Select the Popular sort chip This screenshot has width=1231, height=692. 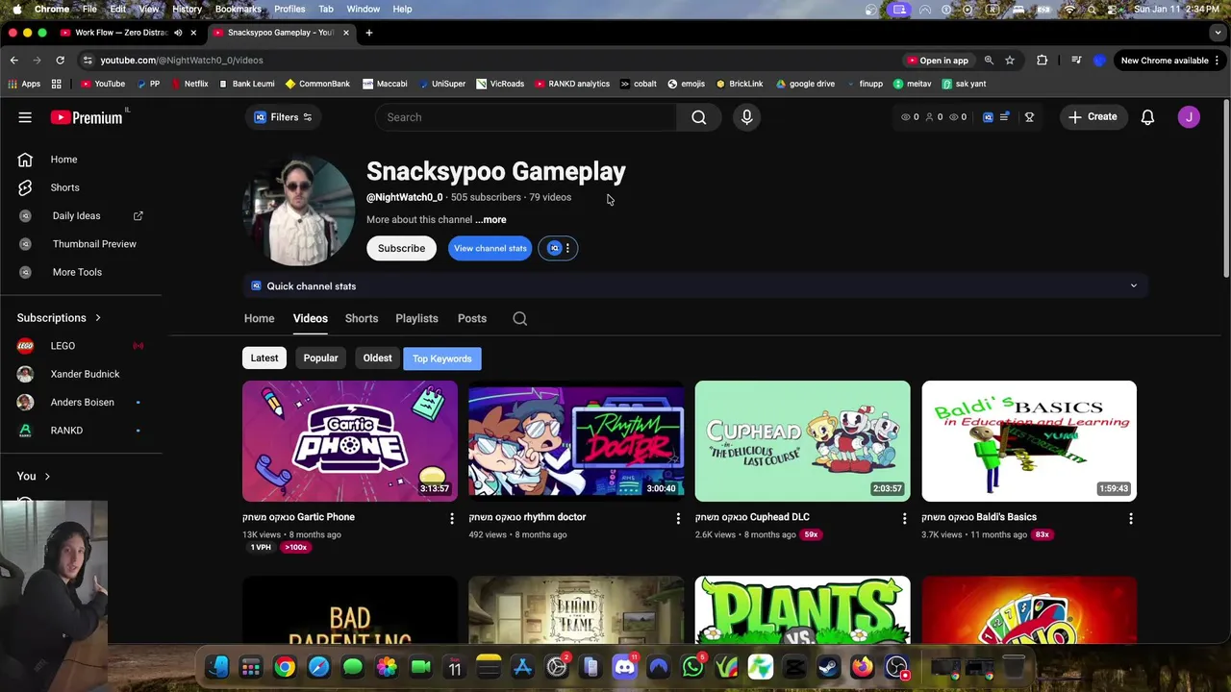[x=320, y=358]
